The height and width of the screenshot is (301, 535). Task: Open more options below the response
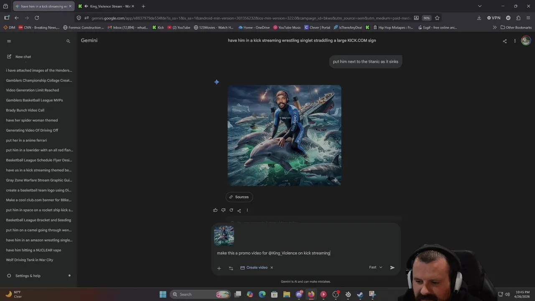pos(247,210)
